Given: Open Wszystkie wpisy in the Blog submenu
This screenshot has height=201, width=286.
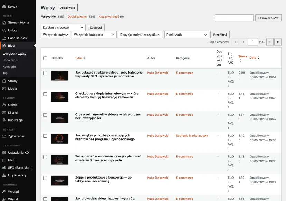Looking at the screenshot, I should (15, 54).
